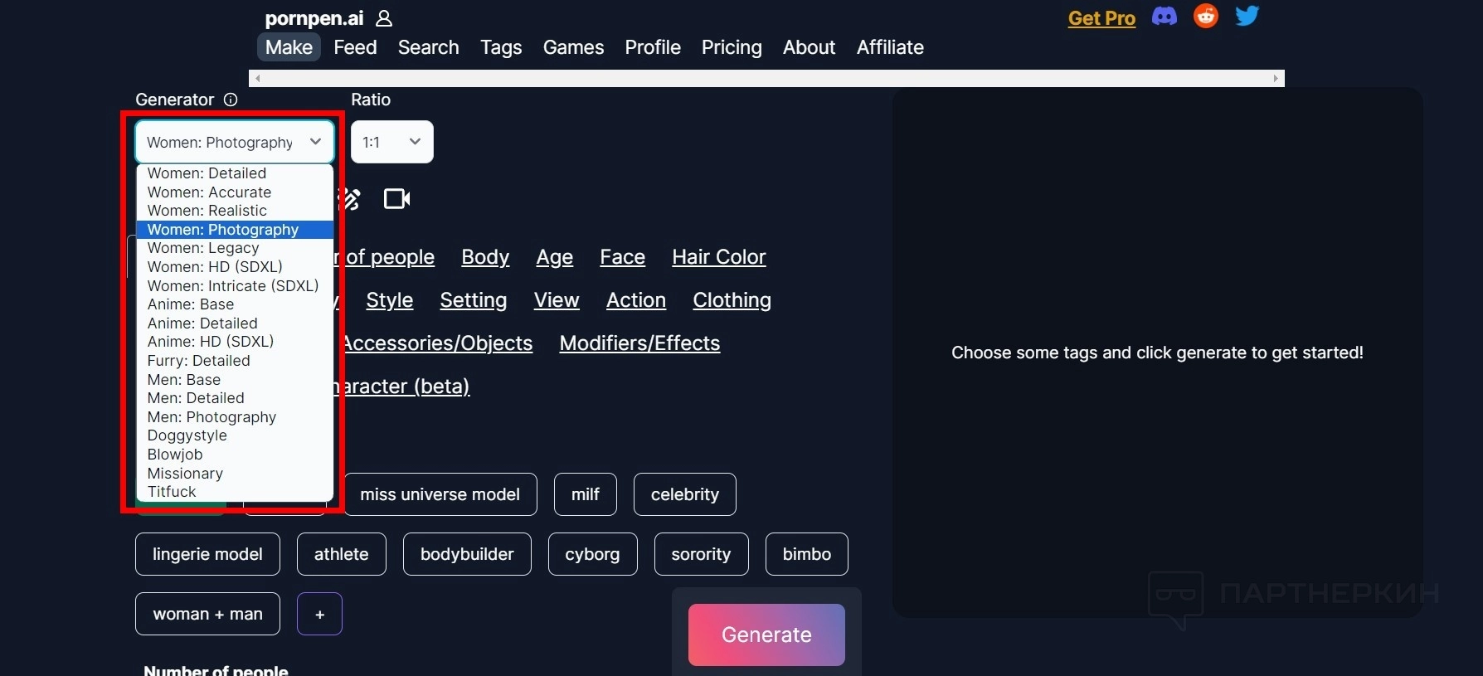Open the Accessories/Objects tag category
The height and width of the screenshot is (676, 1483).
pyautogui.click(x=437, y=343)
